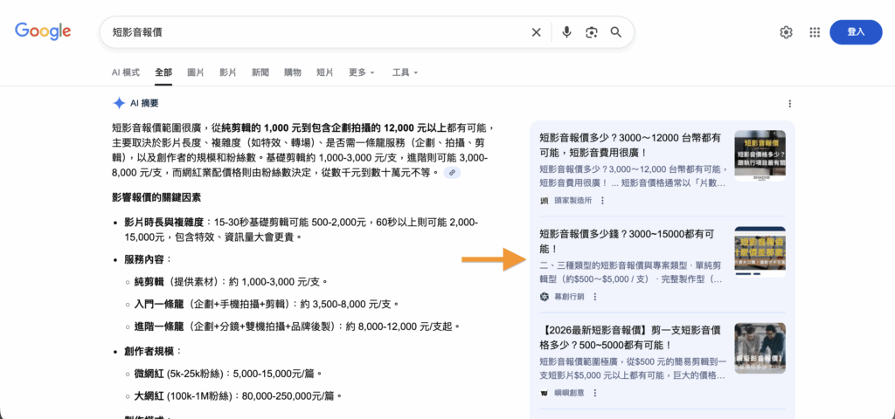Expand the 工具 dropdown
The width and height of the screenshot is (895, 419).
tap(405, 72)
